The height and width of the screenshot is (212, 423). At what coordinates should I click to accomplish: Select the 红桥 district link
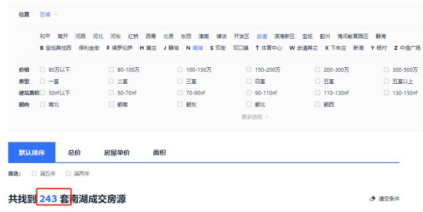pyautogui.click(x=133, y=36)
